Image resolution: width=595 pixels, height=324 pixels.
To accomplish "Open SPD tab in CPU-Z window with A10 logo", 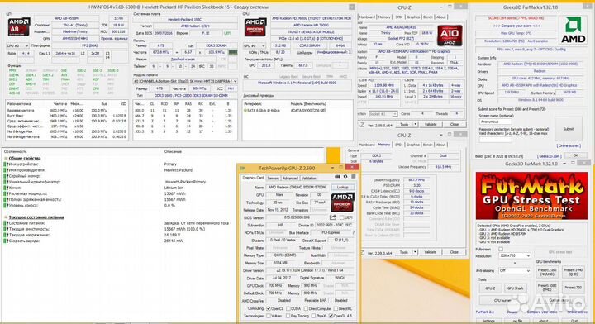I will tap(398, 17).
